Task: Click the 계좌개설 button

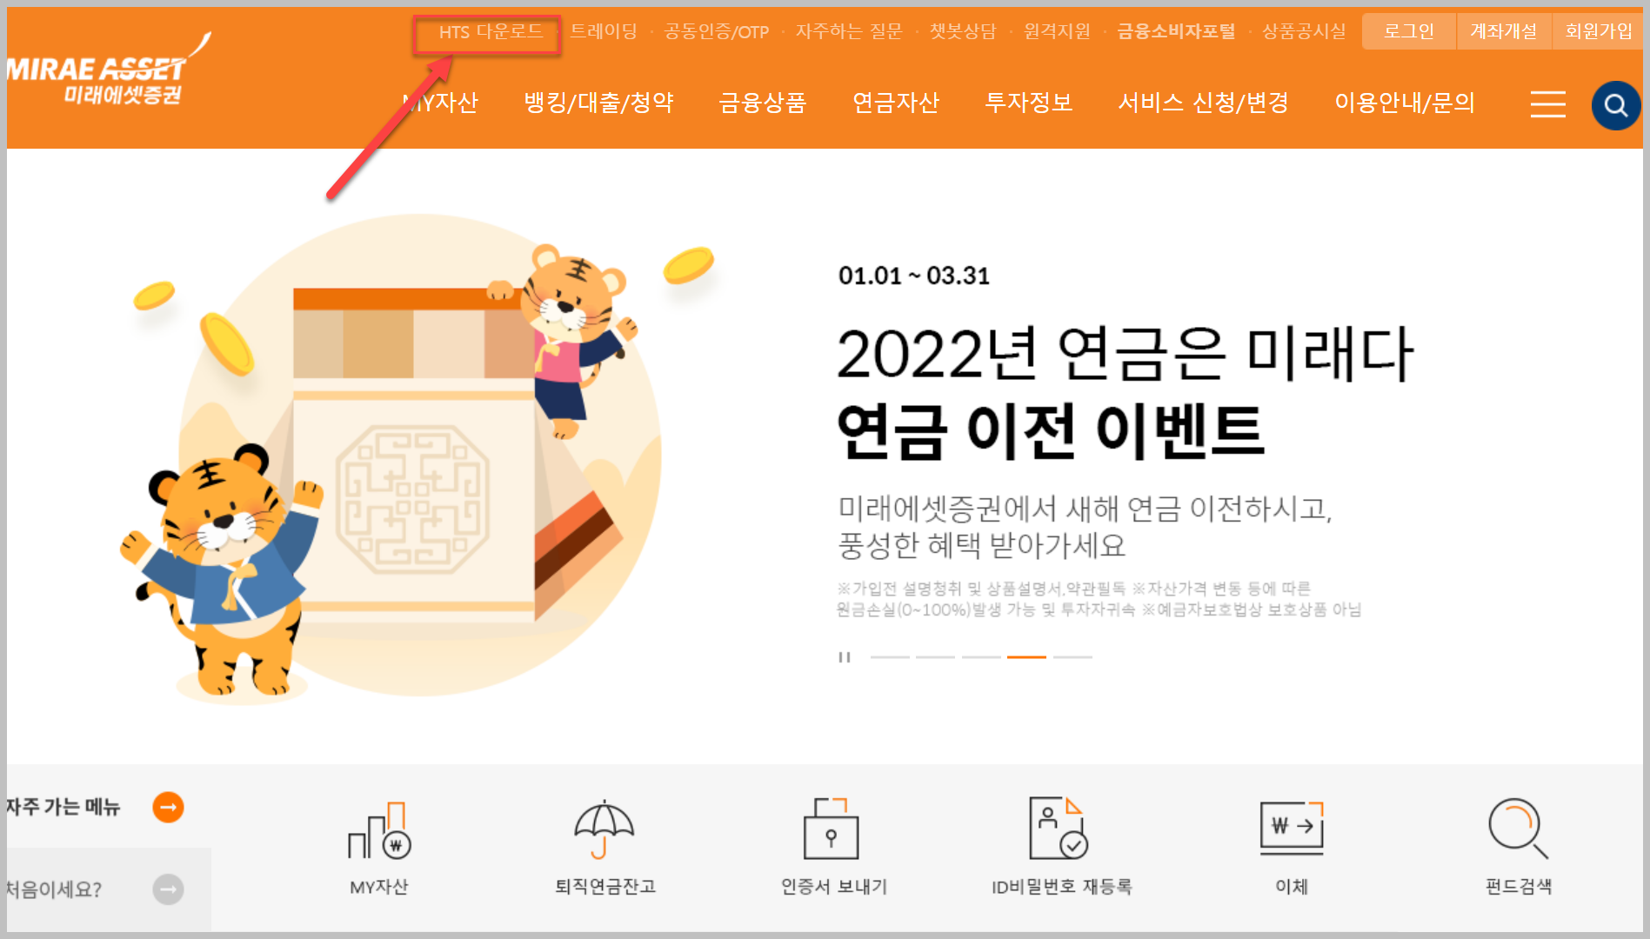Action: click(x=1504, y=31)
